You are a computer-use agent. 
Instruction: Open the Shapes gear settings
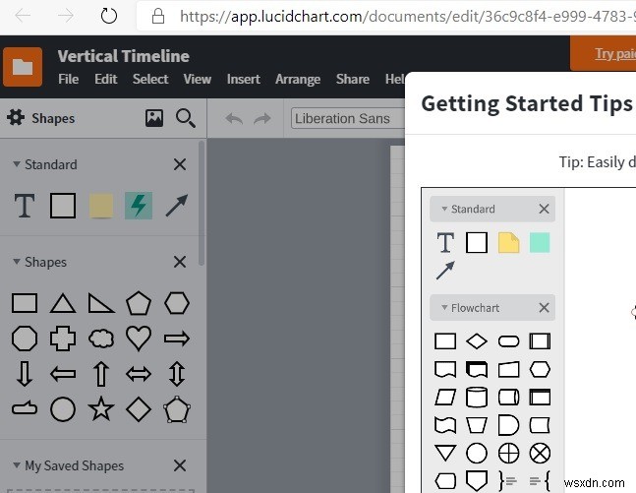(16, 118)
